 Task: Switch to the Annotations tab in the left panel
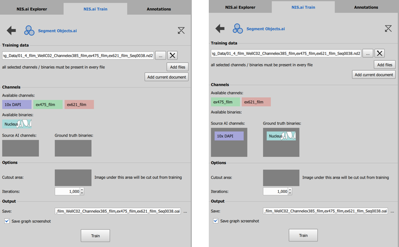tap(159, 9)
